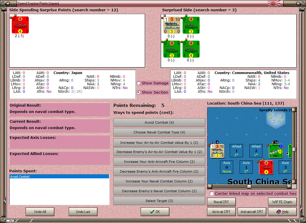Click the Undo Last button

click(83, 212)
